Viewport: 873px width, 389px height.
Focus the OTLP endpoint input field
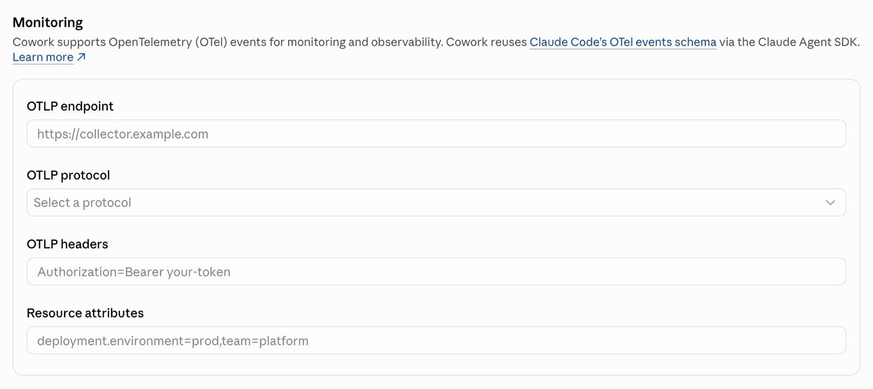436,134
